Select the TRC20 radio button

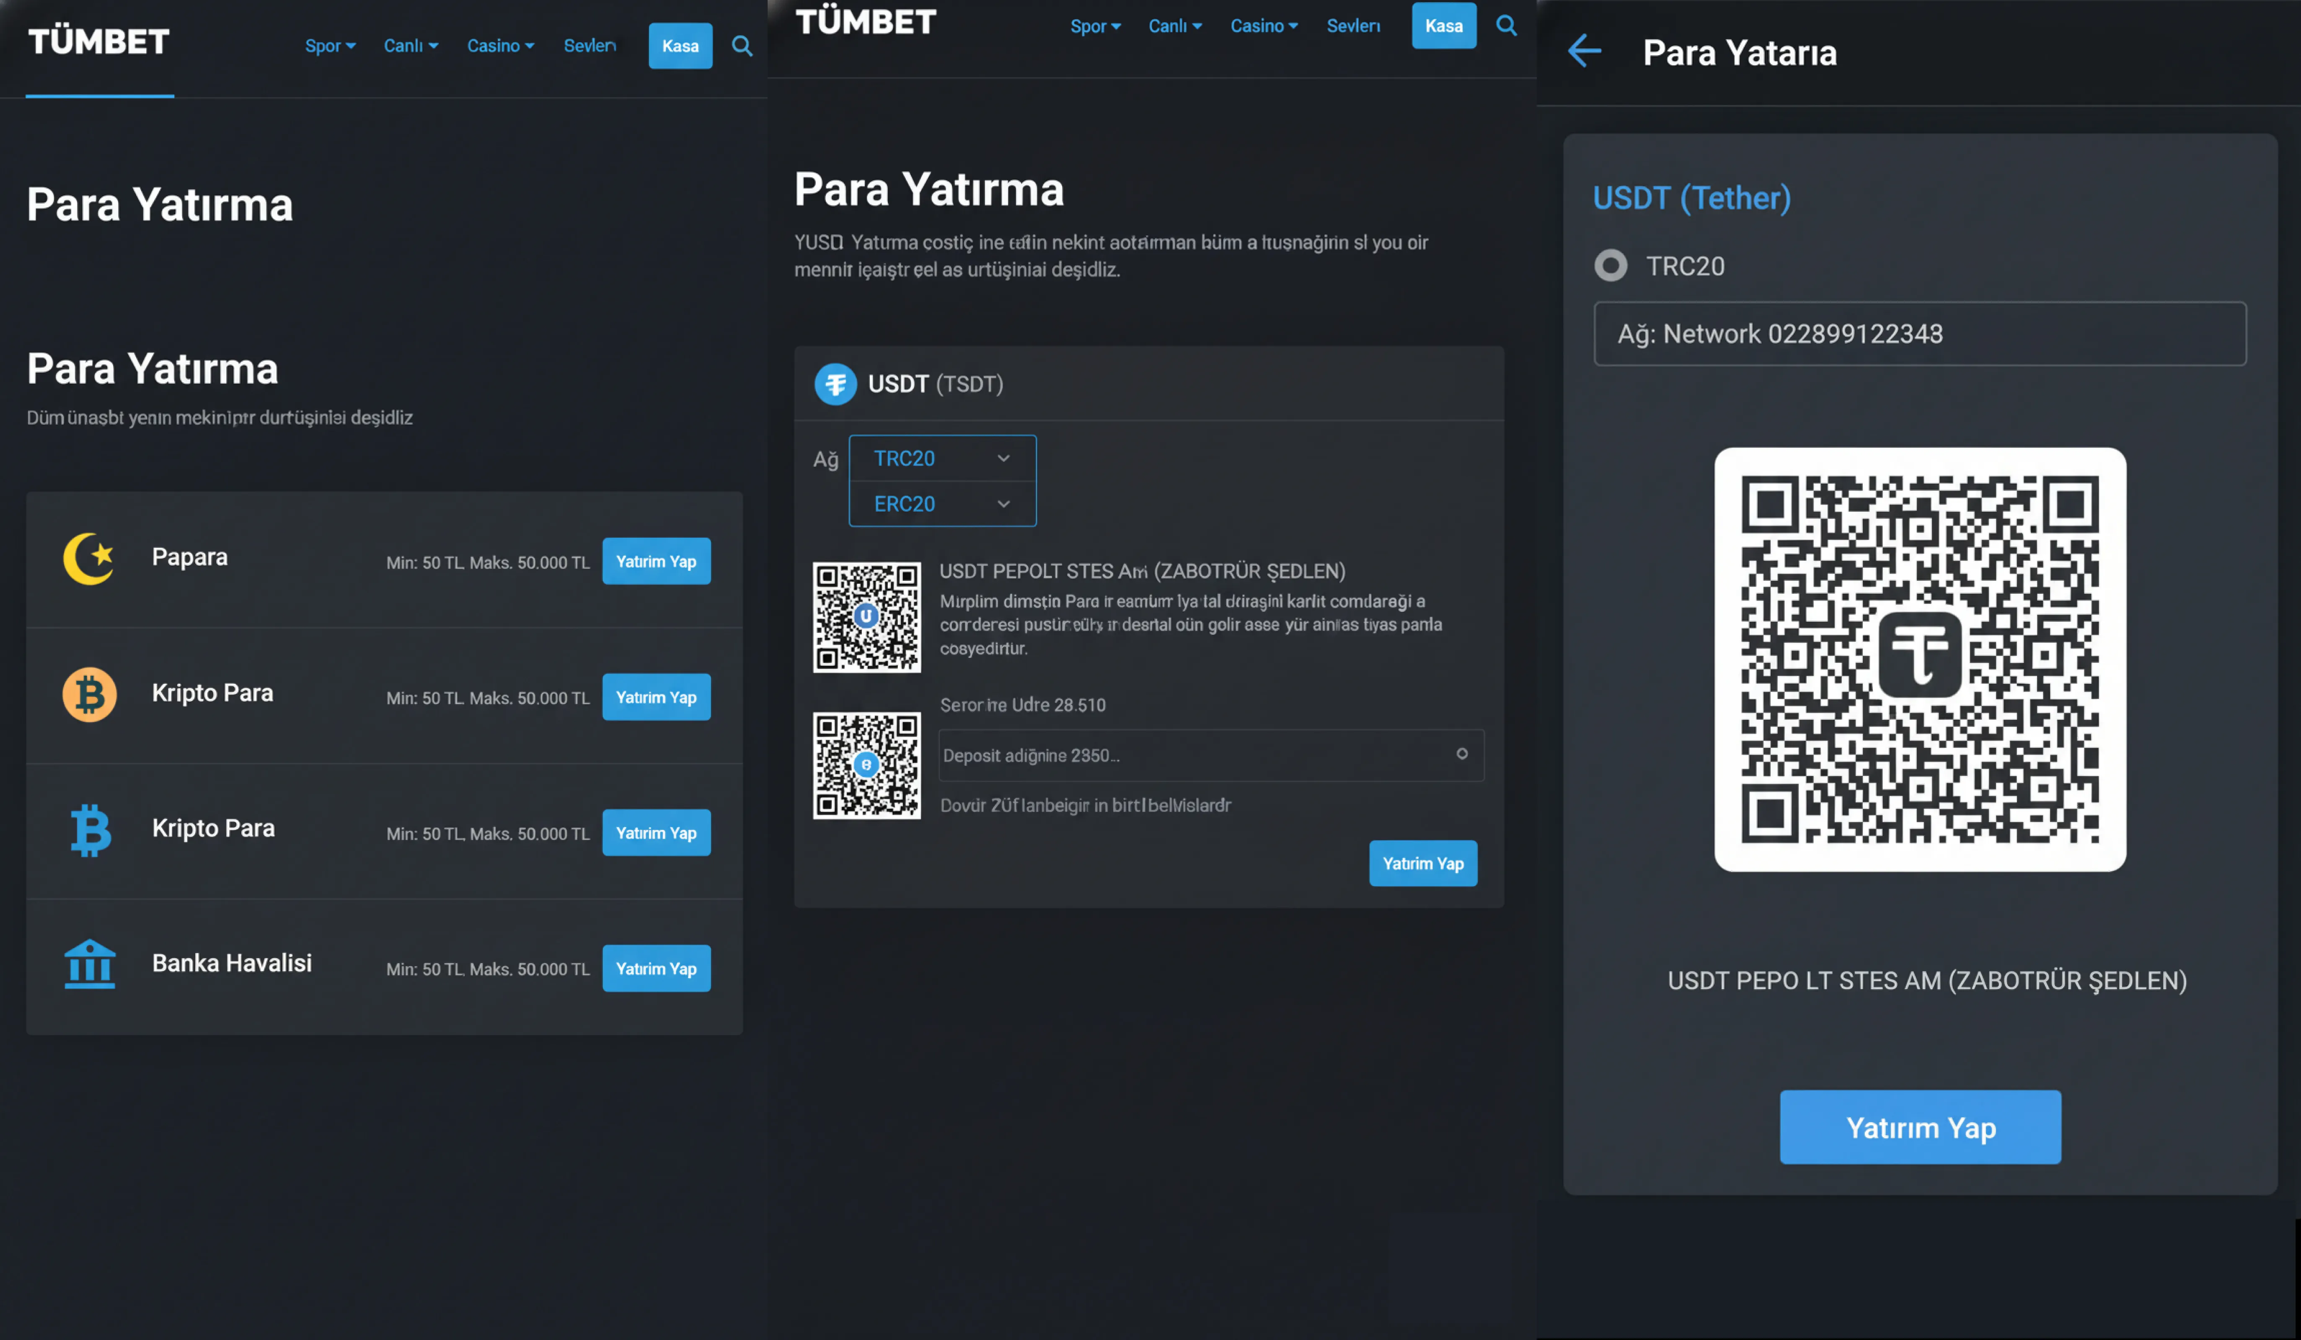point(1610,265)
